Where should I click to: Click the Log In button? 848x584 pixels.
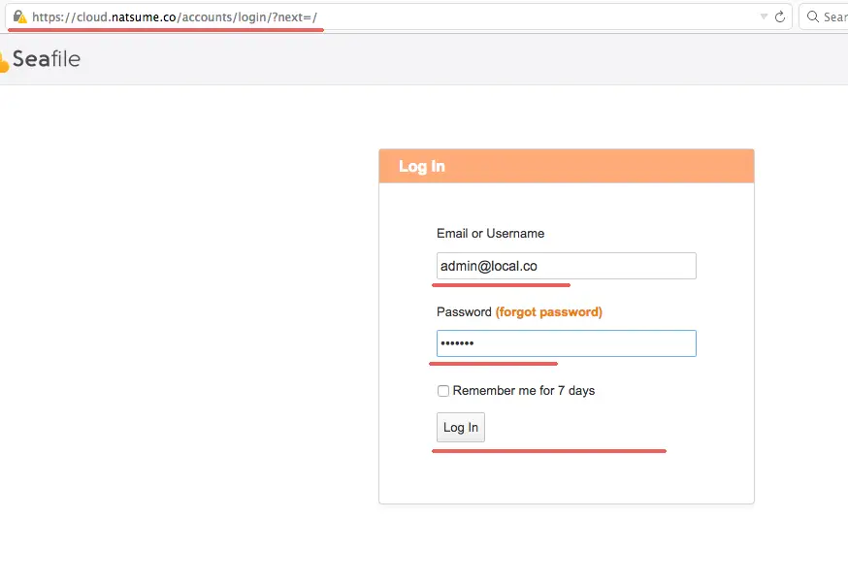[x=461, y=427]
